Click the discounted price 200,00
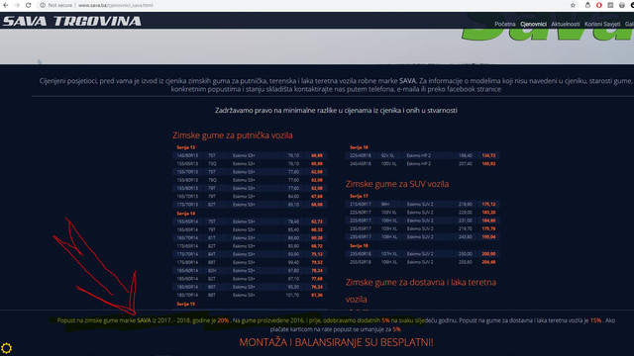634x356 pixels. click(x=488, y=254)
